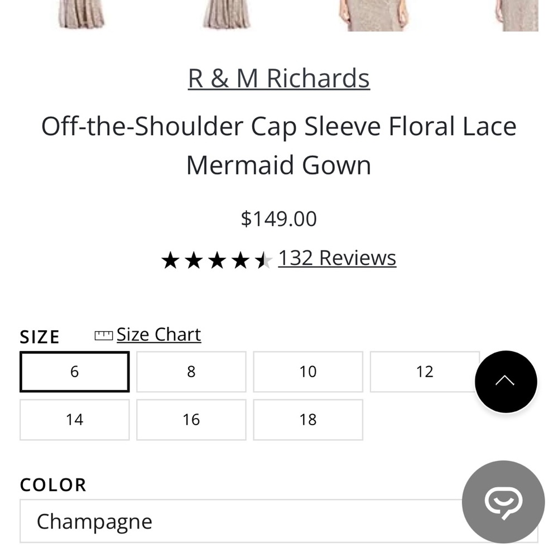Click the ruler icon beside Size Chart
This screenshot has width=558, height=558.
(104, 334)
